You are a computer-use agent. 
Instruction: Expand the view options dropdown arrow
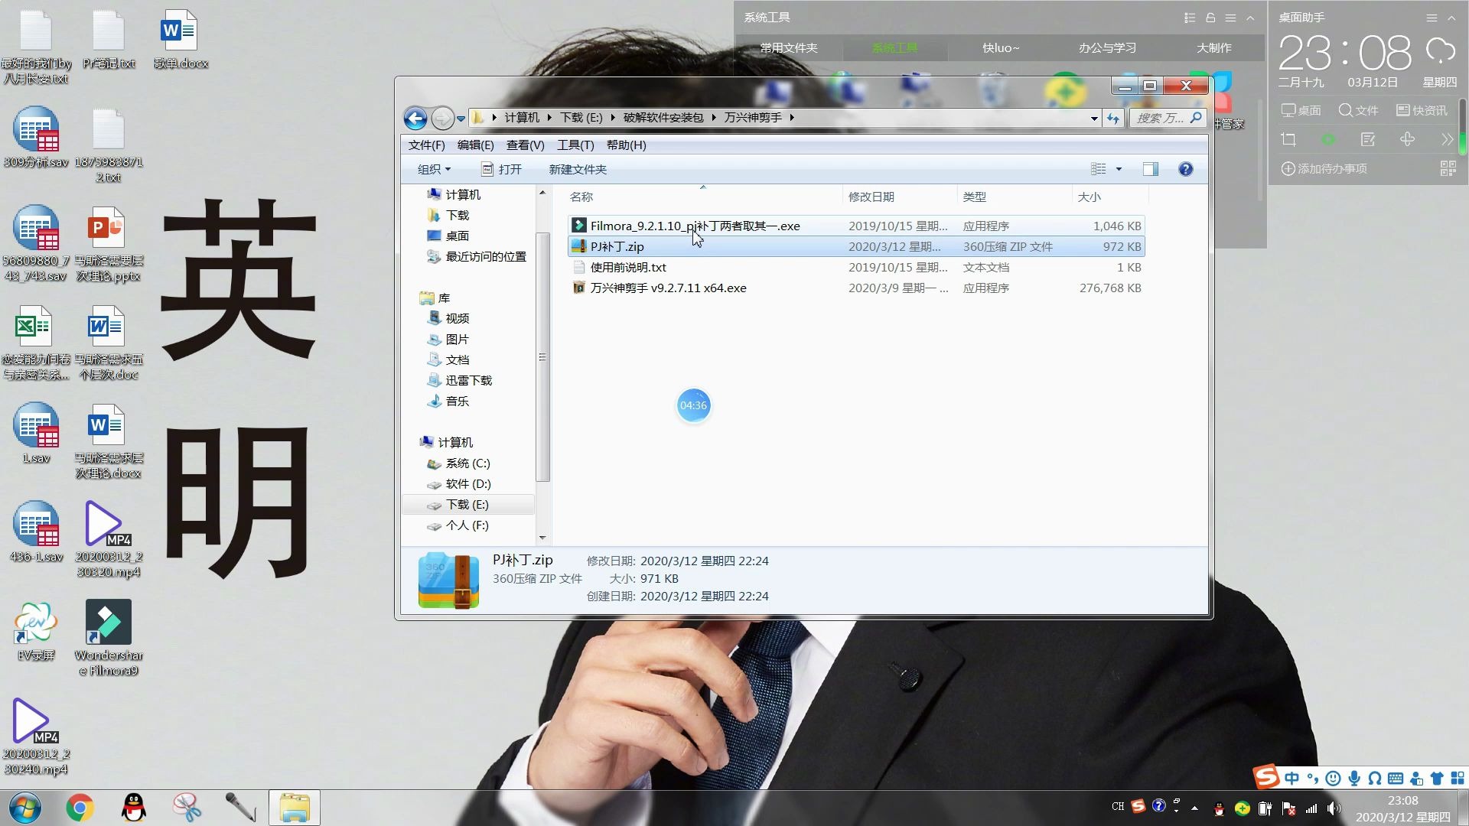(x=1119, y=169)
